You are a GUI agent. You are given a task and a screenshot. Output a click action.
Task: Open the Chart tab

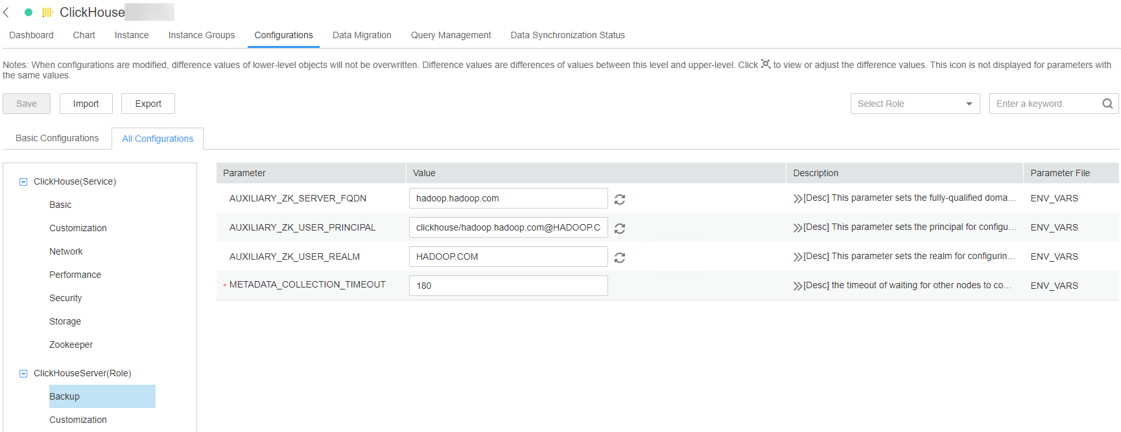tap(84, 35)
